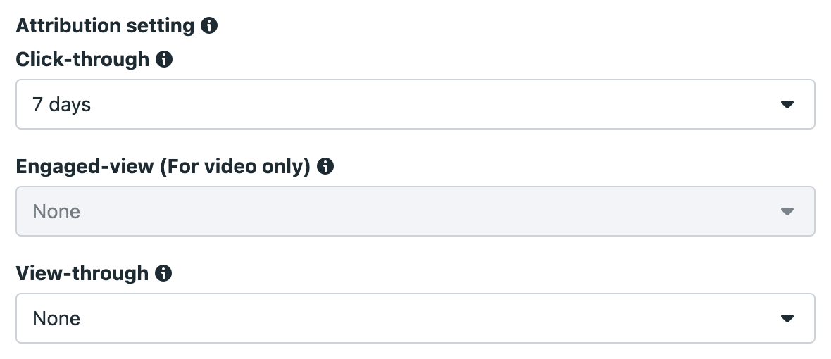This screenshot has height=359, width=831.
Task: Click the View-through information icon
Action: [x=163, y=273]
